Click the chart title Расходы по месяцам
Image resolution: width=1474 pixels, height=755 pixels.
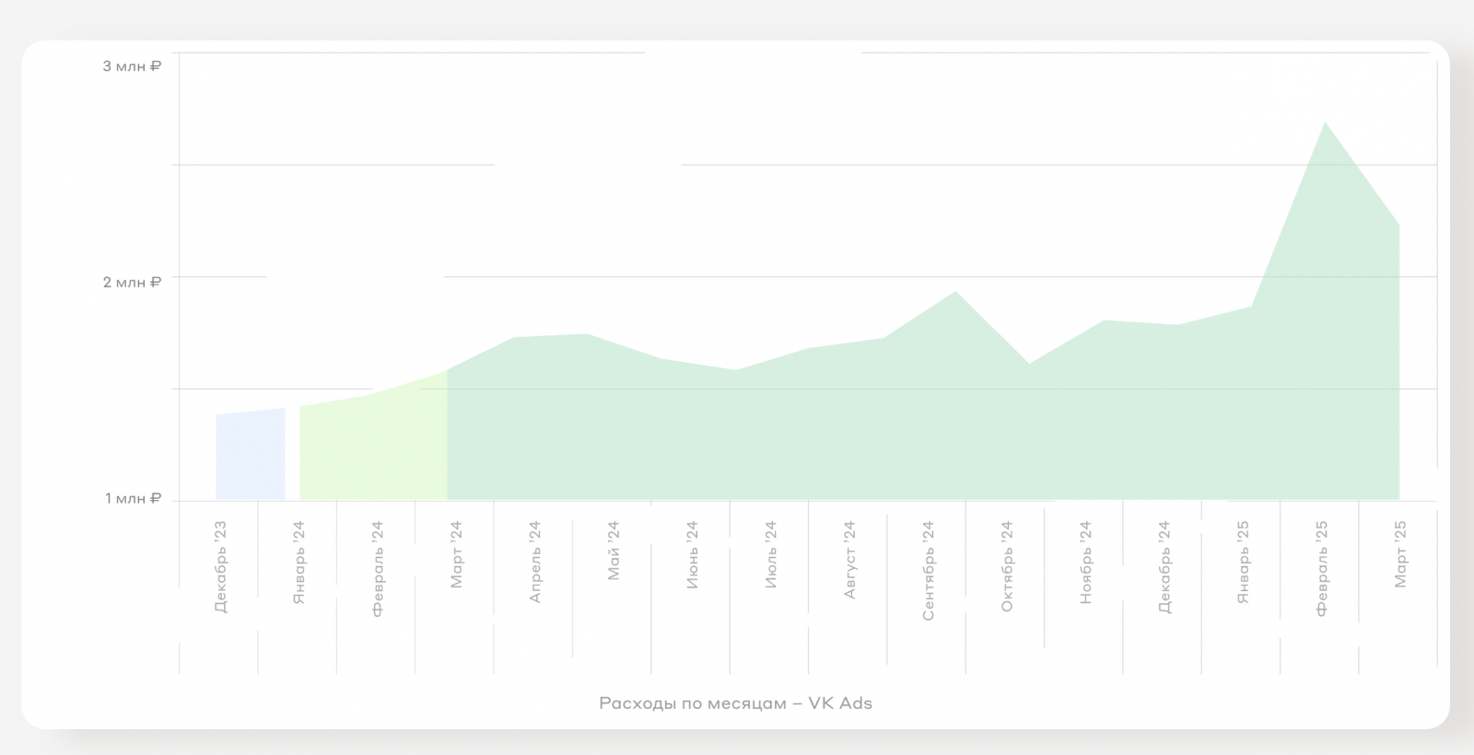pyautogui.click(x=735, y=703)
